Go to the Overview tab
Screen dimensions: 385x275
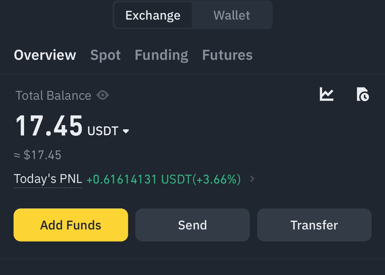[45, 55]
